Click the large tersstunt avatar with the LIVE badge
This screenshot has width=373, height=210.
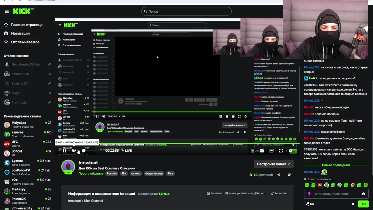(x=68, y=167)
